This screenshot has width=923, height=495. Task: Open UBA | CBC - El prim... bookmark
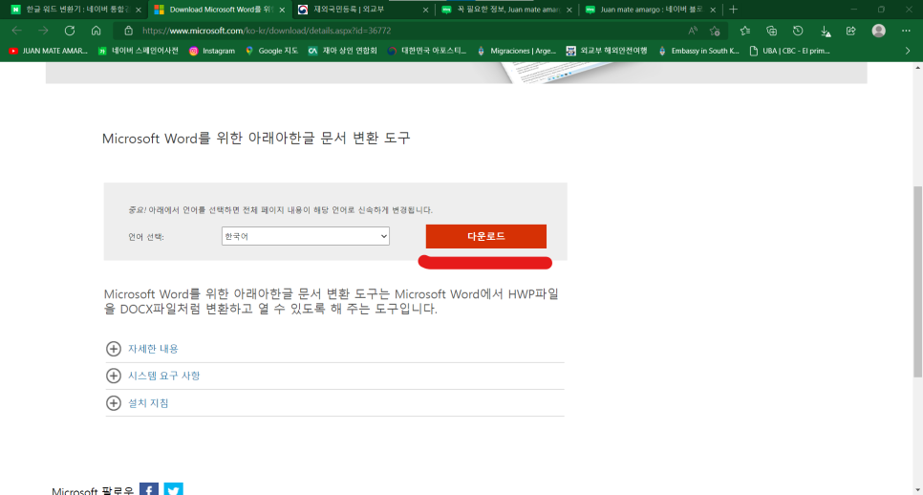789,52
